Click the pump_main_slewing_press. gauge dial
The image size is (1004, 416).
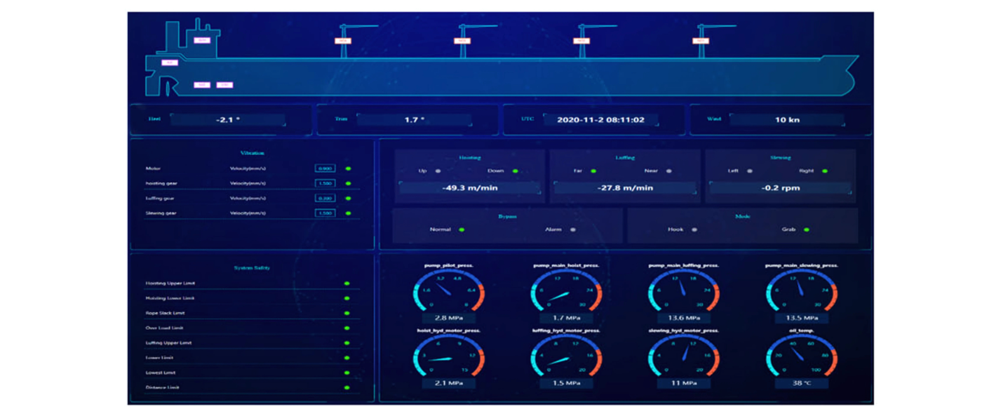pos(801,292)
